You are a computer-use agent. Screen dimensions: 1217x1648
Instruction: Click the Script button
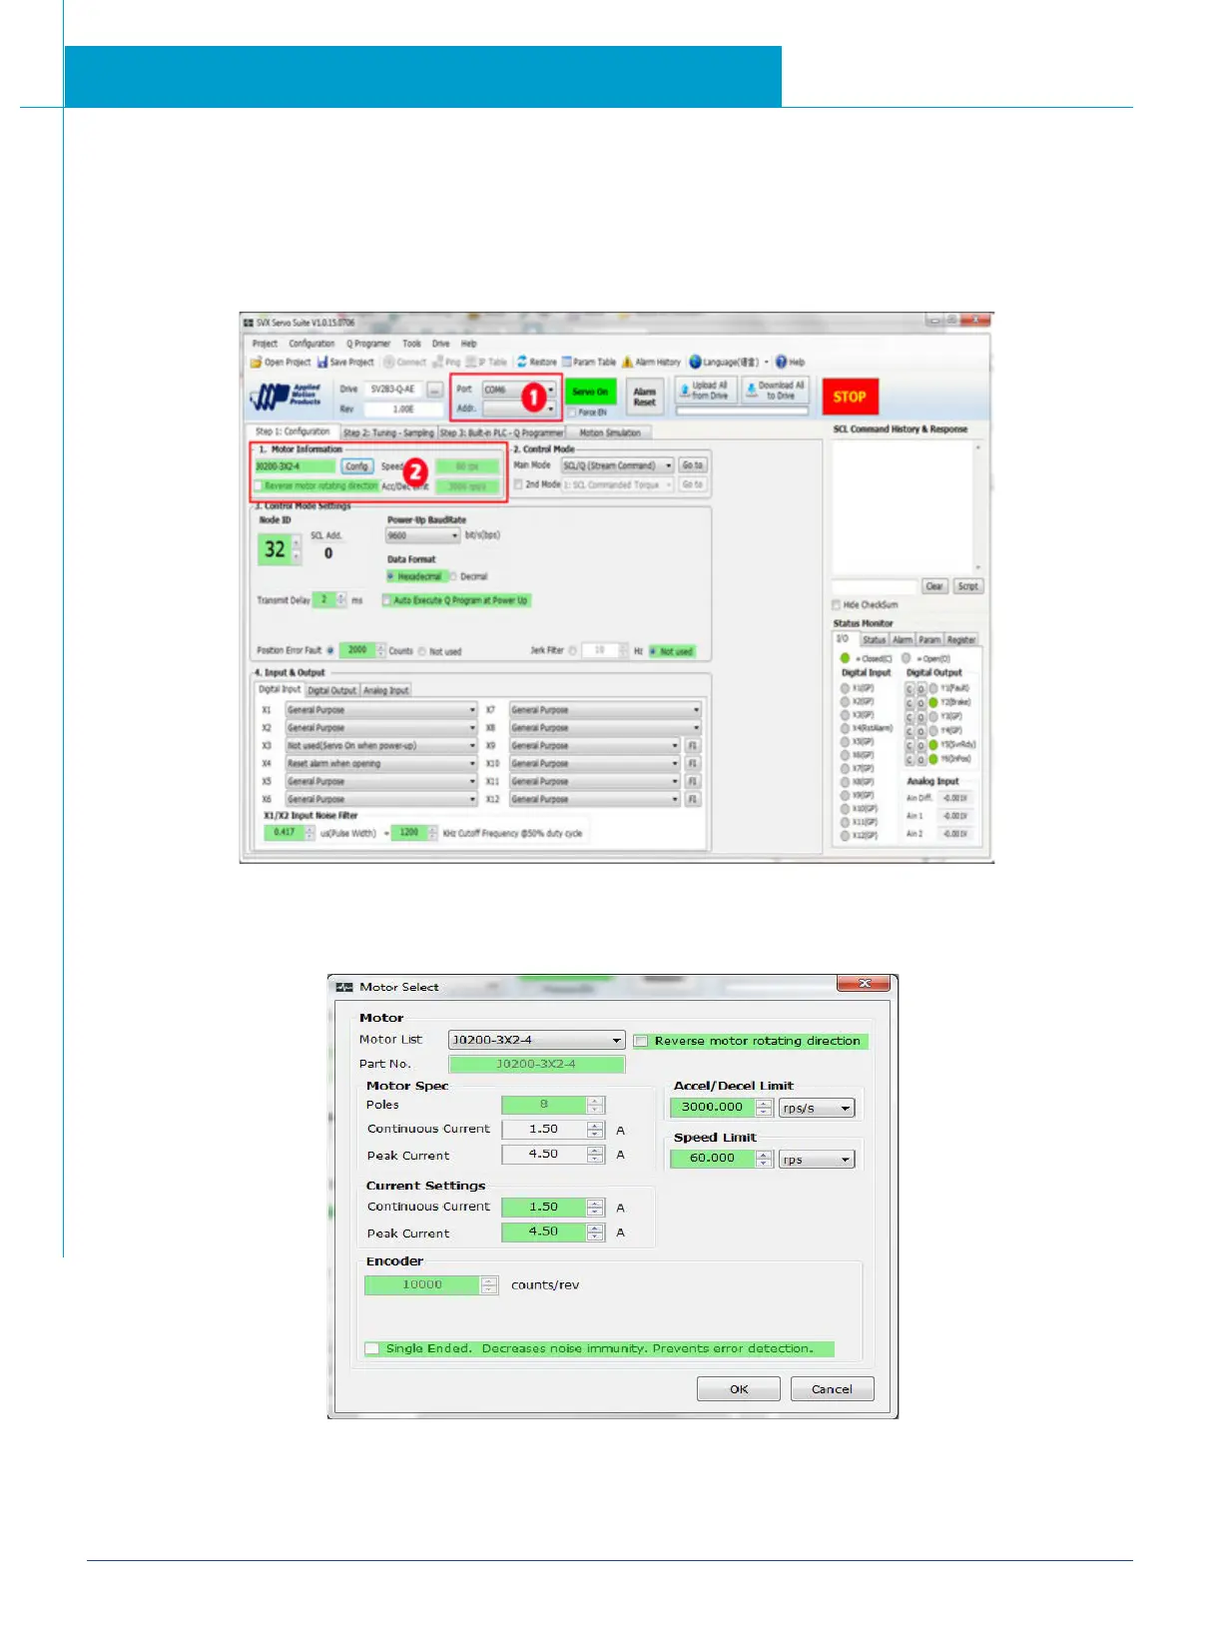coord(967,586)
